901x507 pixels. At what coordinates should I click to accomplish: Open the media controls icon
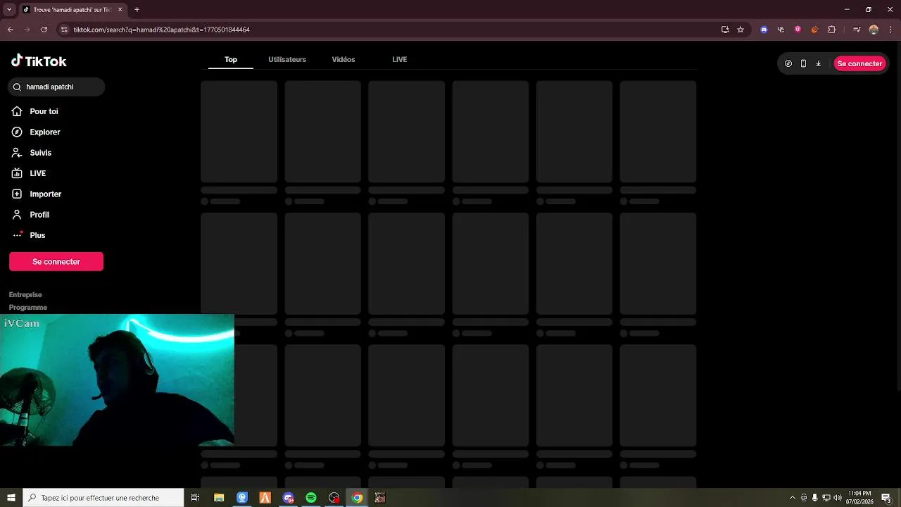tap(857, 30)
